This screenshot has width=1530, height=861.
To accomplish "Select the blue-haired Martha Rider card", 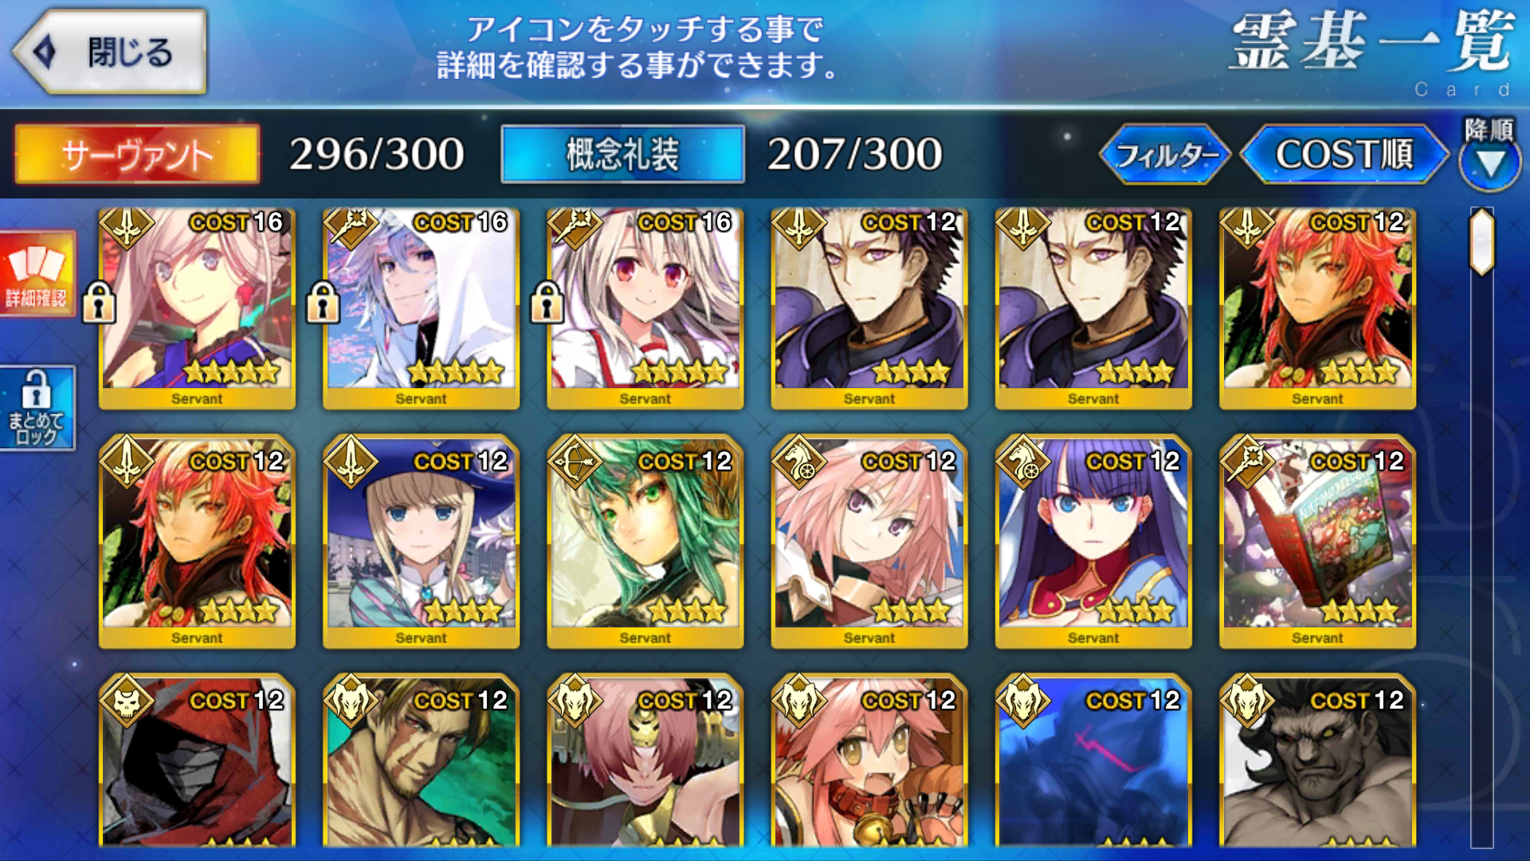I will pyautogui.click(x=1093, y=541).
